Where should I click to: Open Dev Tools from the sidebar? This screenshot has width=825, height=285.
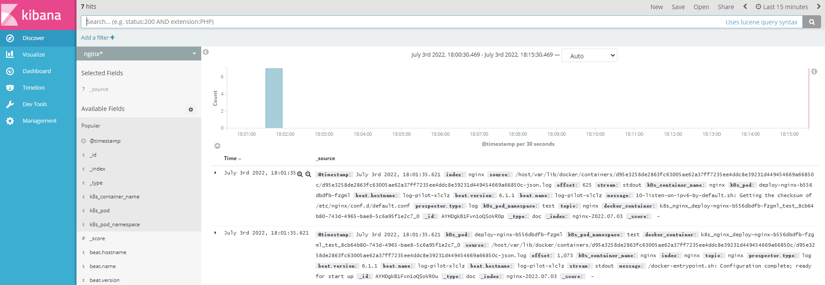pyautogui.click(x=38, y=104)
